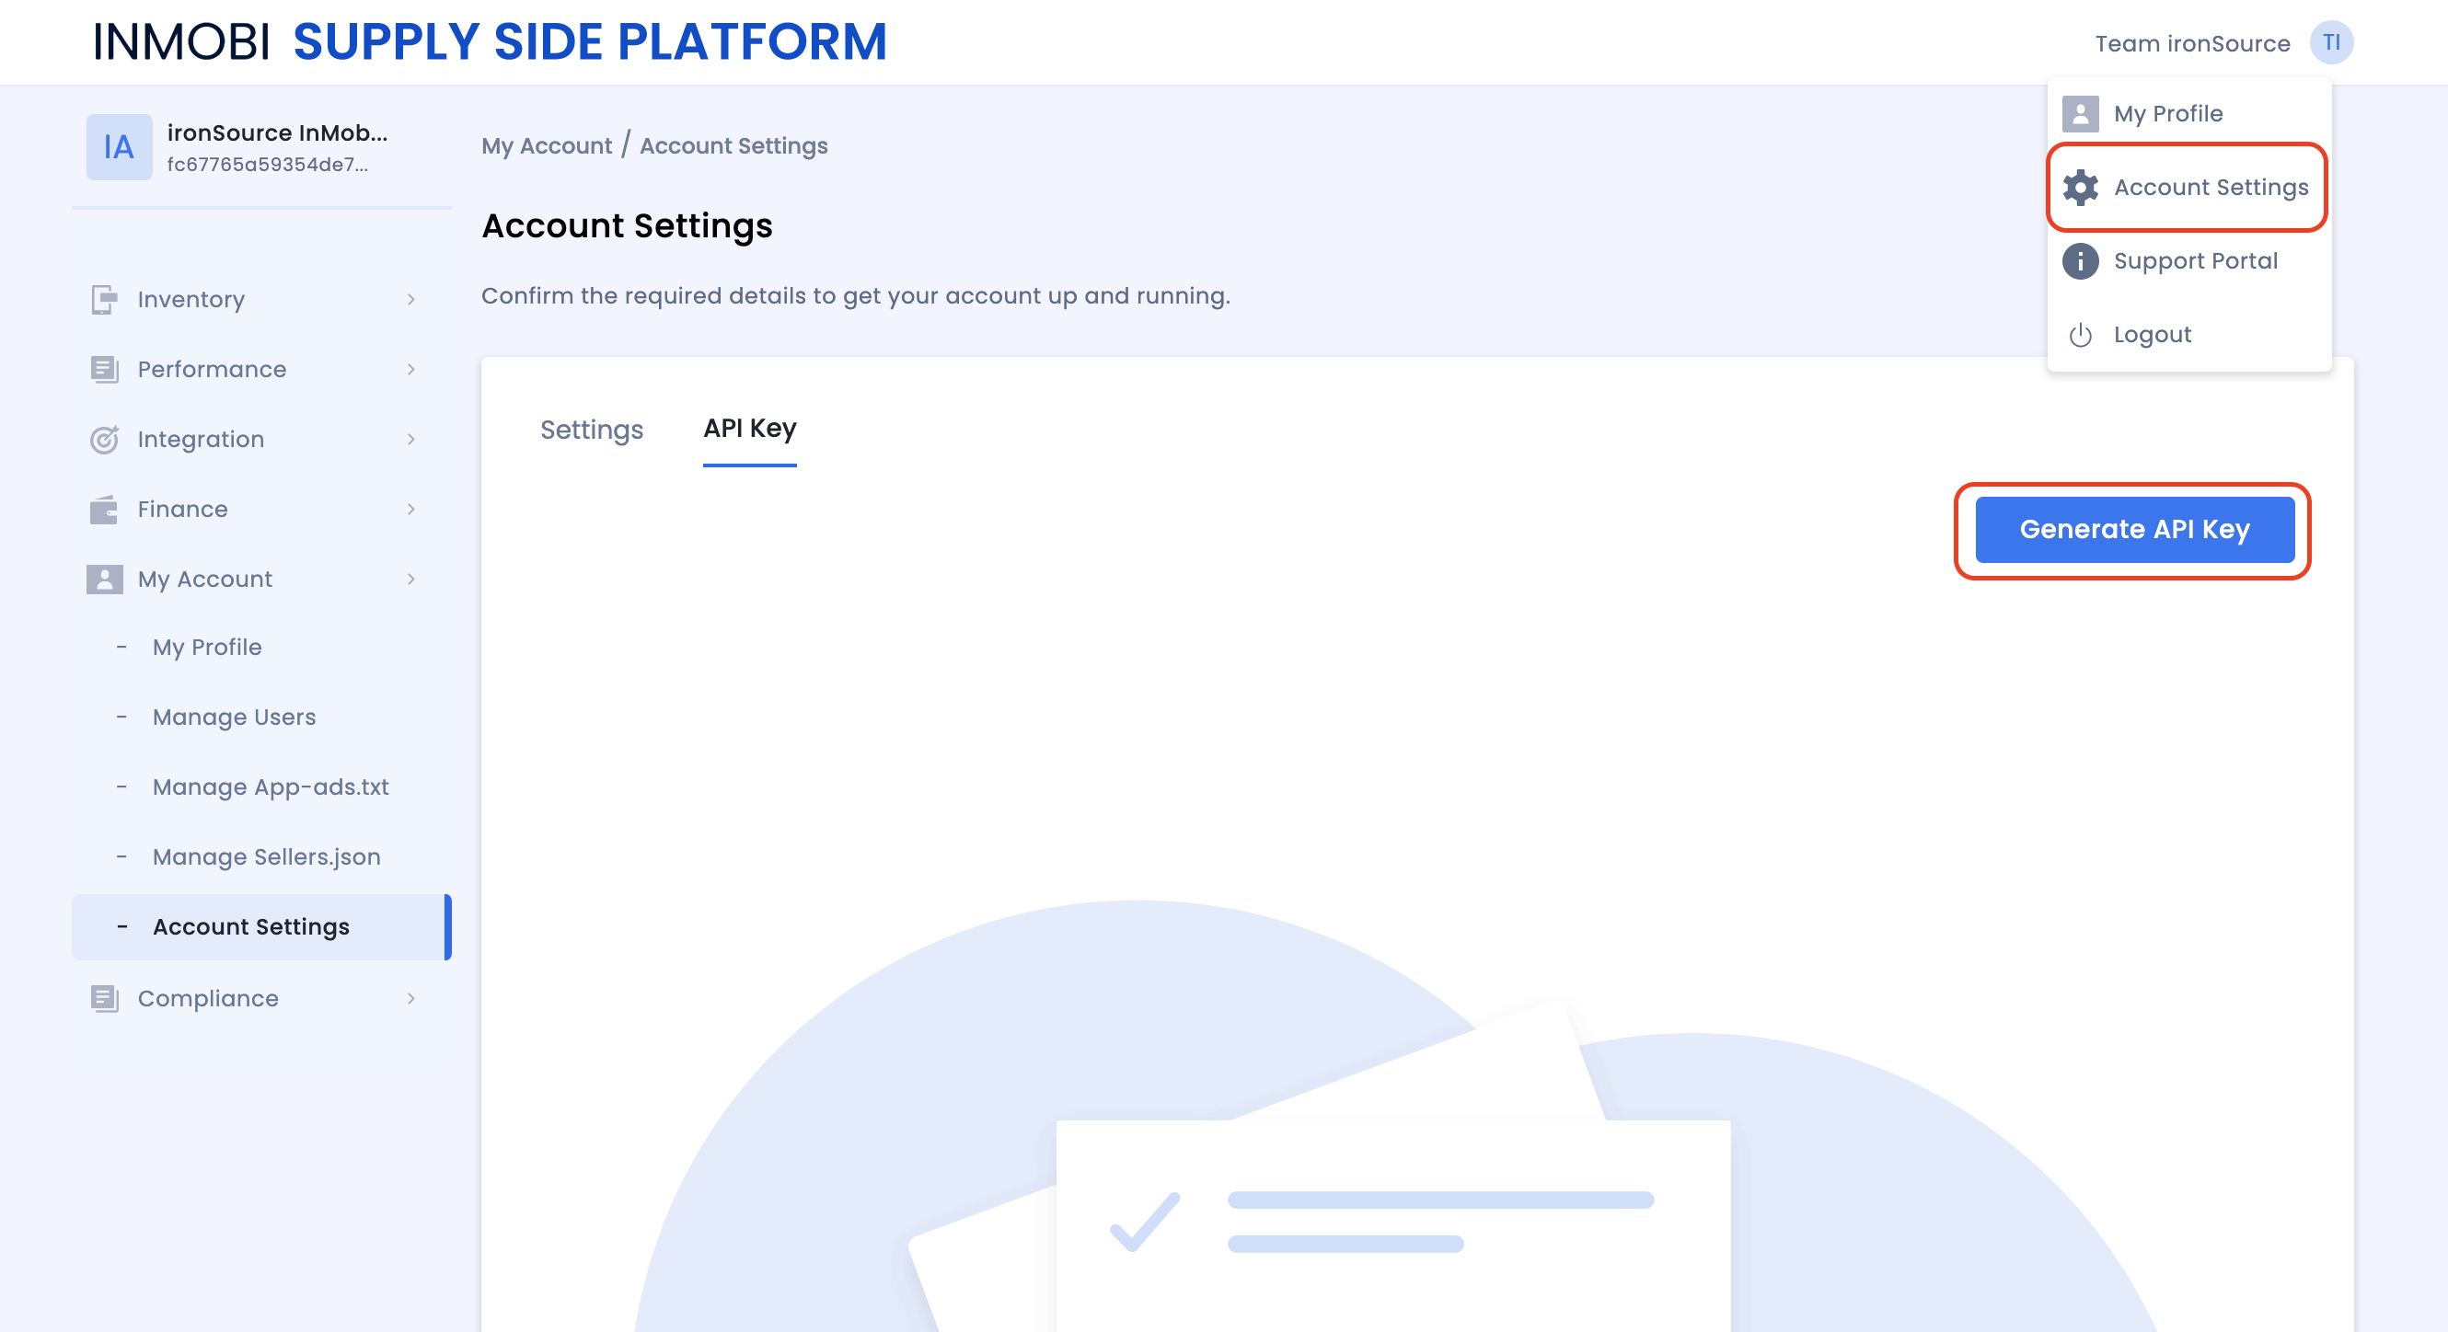
Task: Open Manage Users in sidebar
Action: point(234,717)
